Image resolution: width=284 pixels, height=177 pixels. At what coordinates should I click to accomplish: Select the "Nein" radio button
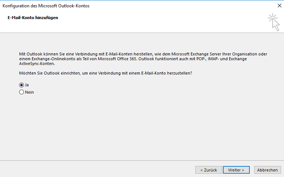pyautogui.click(x=21, y=92)
